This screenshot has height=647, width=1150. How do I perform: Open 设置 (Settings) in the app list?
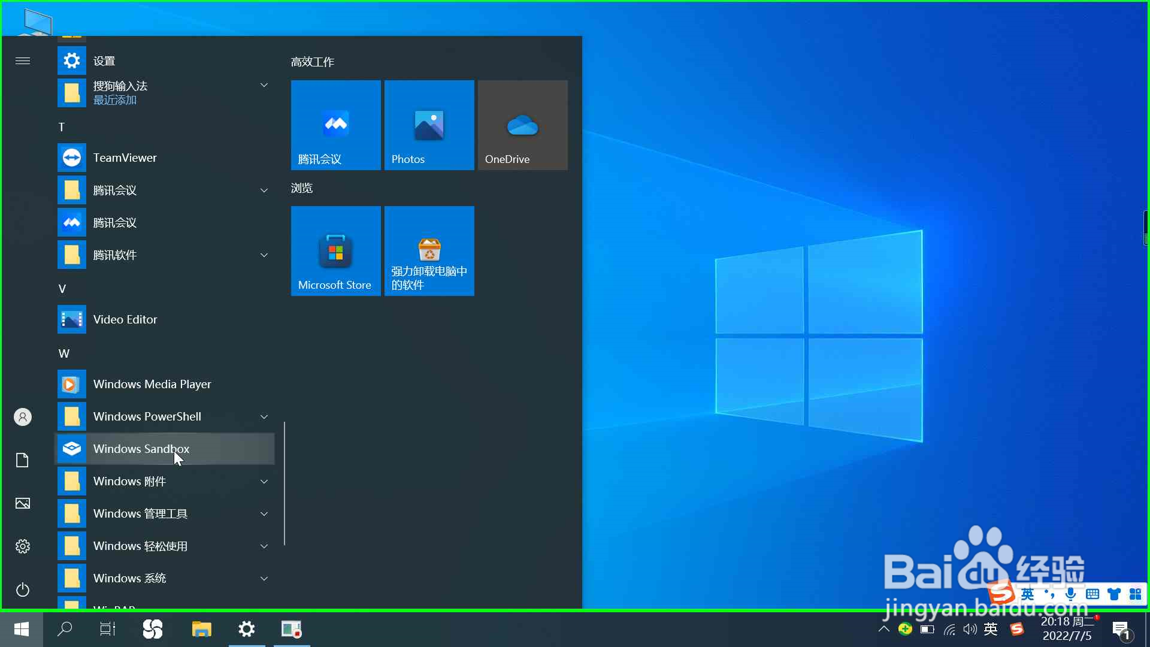pos(165,61)
